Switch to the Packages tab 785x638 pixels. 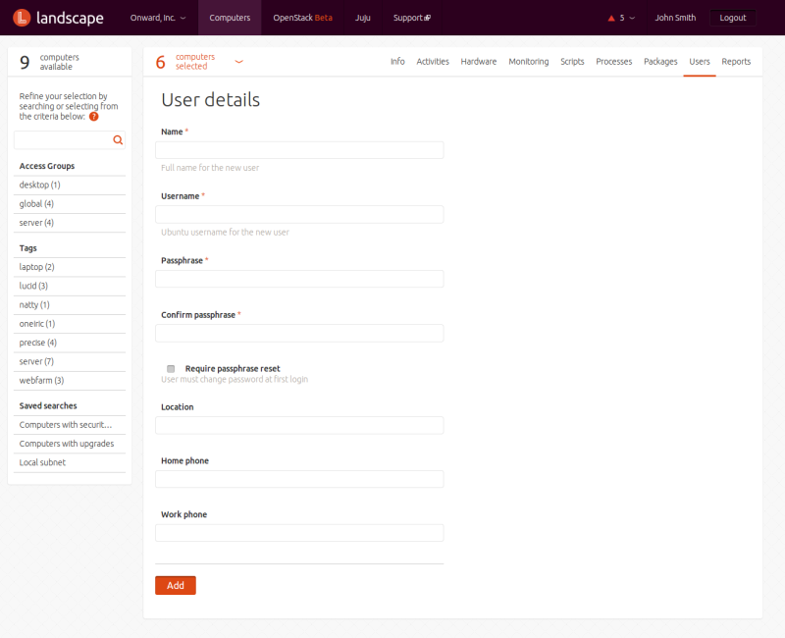(x=660, y=62)
